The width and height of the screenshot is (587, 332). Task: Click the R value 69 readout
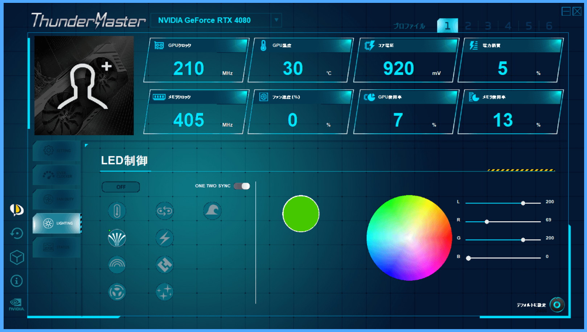click(x=548, y=220)
